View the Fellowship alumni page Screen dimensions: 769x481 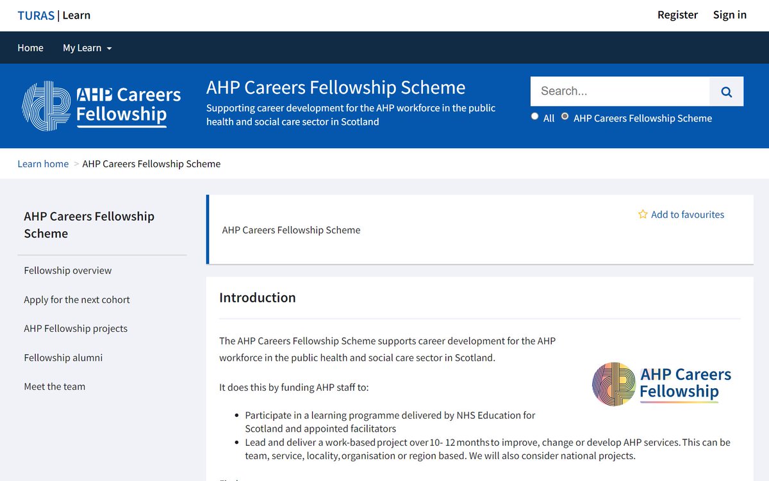(x=63, y=357)
